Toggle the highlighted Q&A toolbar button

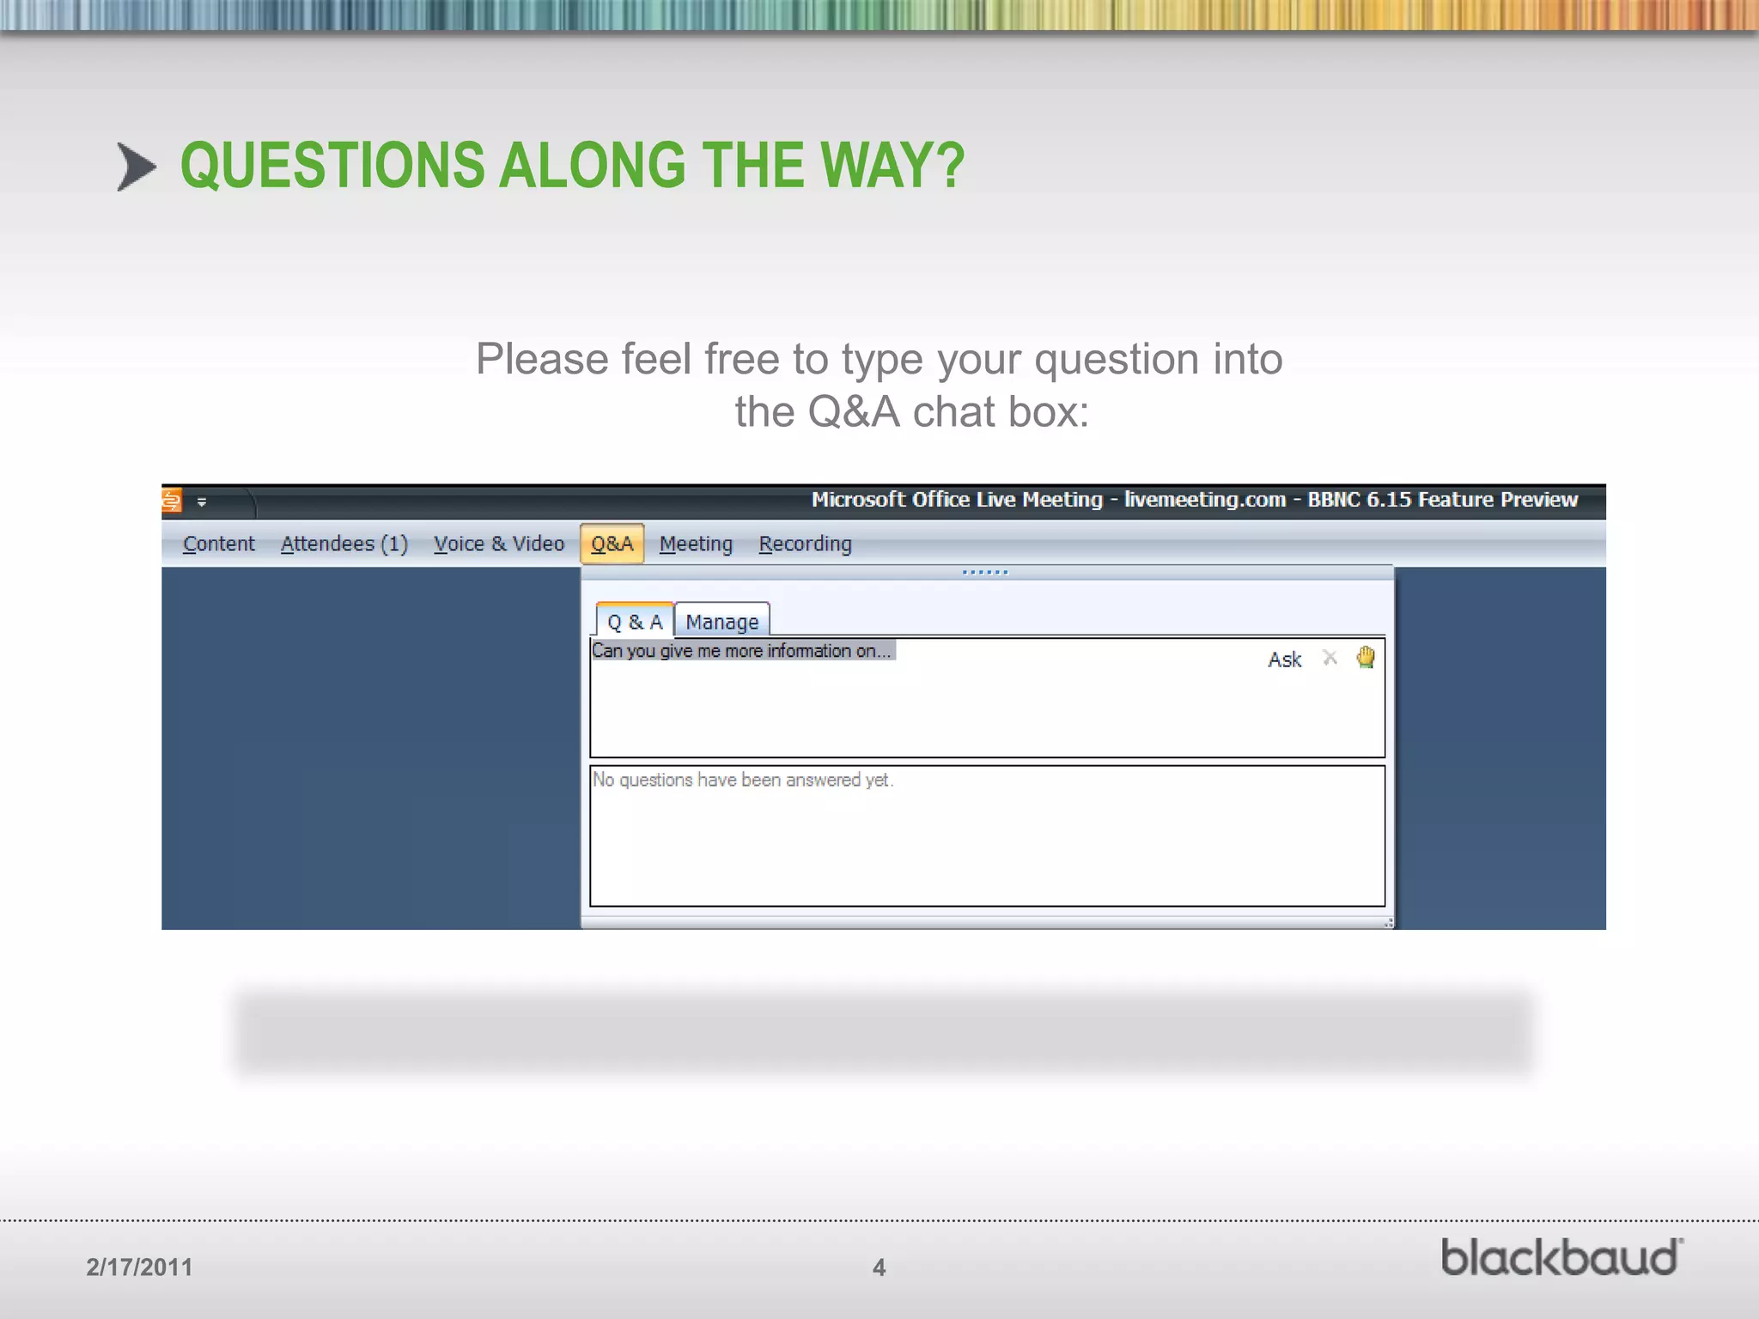(x=612, y=544)
